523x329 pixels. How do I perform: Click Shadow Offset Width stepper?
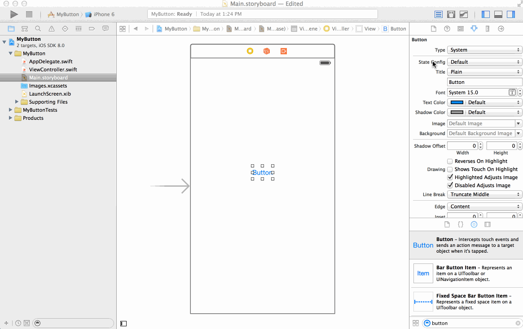(481, 146)
